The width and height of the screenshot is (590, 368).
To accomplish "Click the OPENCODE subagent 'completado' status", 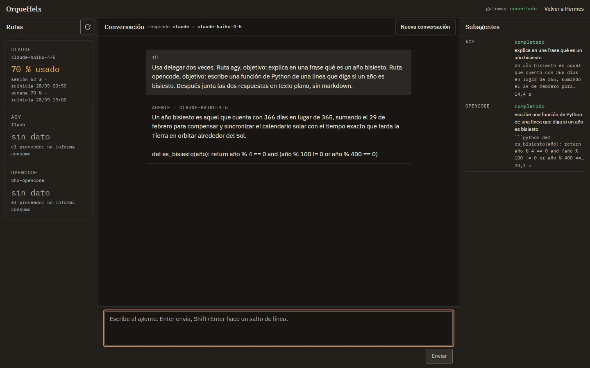I will point(529,106).
